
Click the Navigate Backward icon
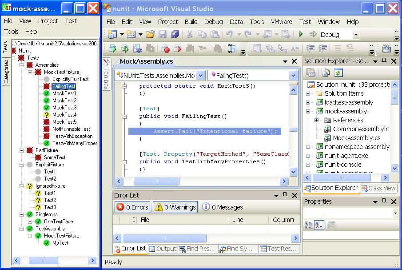[x=267, y=34]
